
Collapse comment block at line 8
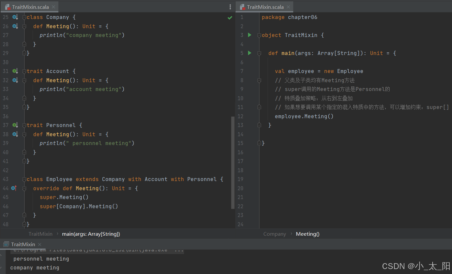point(259,80)
